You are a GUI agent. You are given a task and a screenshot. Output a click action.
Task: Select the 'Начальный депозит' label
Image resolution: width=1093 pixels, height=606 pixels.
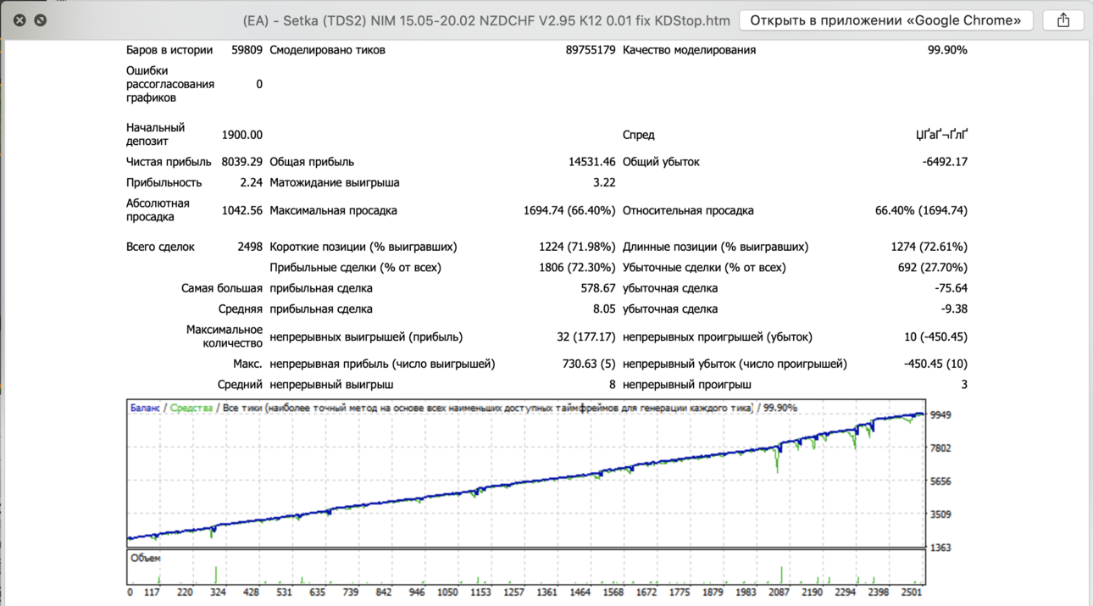[156, 134]
